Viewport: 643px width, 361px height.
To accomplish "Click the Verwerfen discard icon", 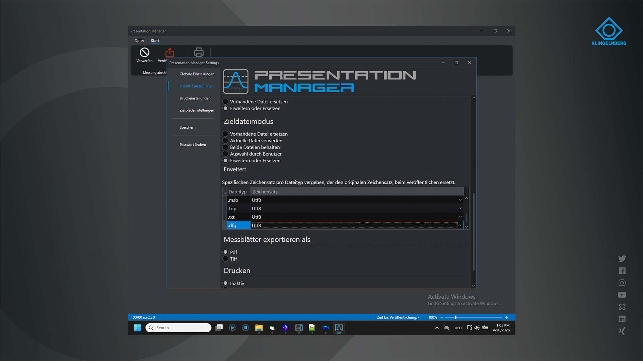I will (x=144, y=52).
